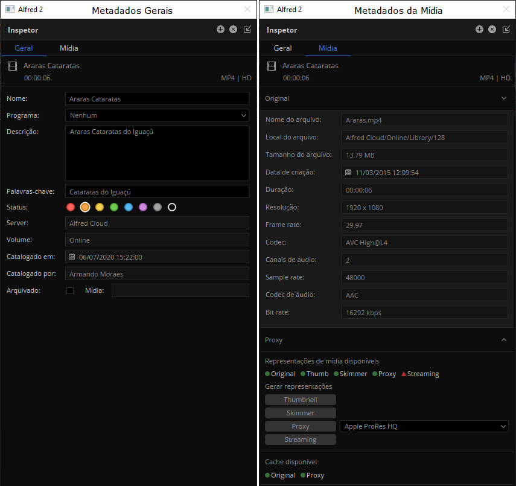The height and width of the screenshot is (486, 516).
Task: Toggle the Proxy section chevron
Action: pos(504,340)
